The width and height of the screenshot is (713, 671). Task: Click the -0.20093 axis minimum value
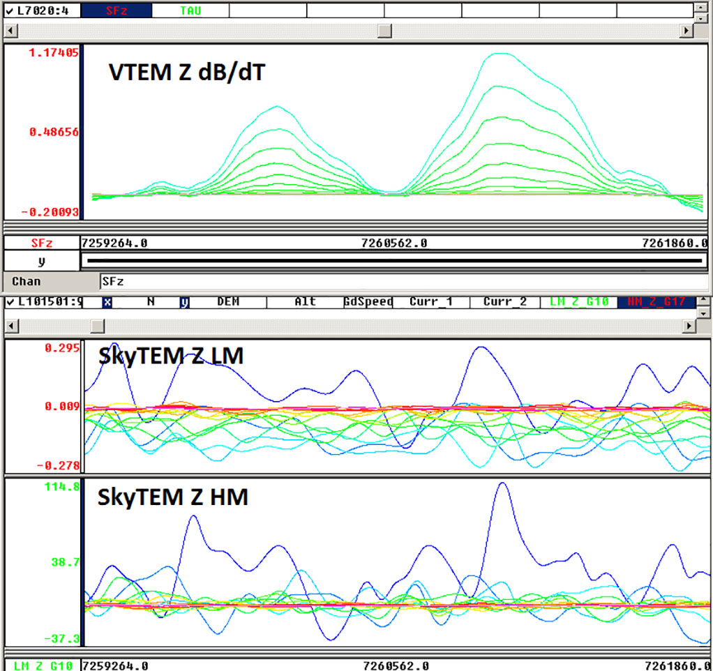point(50,212)
